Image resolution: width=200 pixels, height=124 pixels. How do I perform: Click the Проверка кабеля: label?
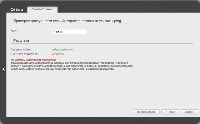click(x=21, y=50)
